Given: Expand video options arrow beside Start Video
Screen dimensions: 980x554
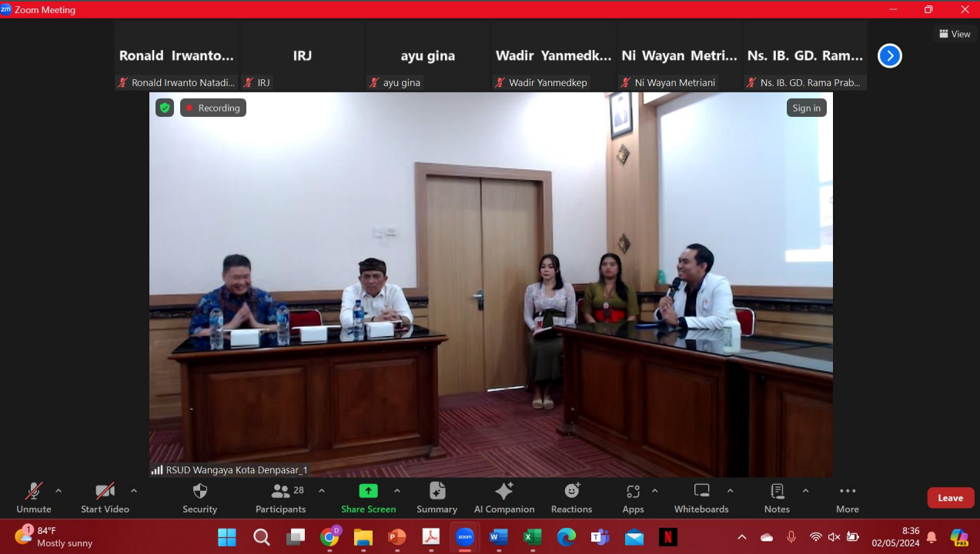Looking at the screenshot, I should coord(134,491).
